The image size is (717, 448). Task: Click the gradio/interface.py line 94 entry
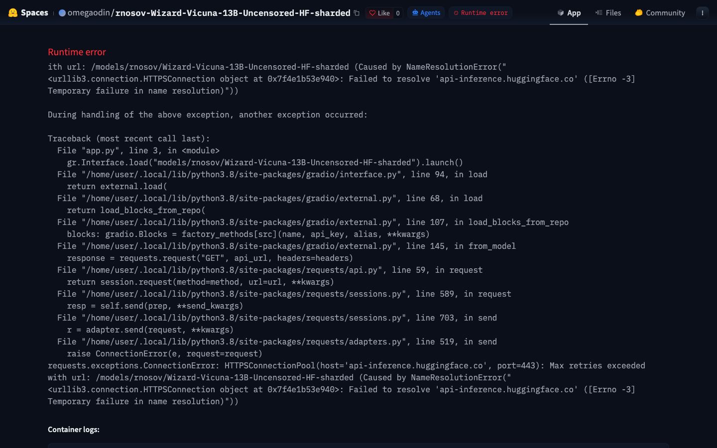click(x=272, y=174)
